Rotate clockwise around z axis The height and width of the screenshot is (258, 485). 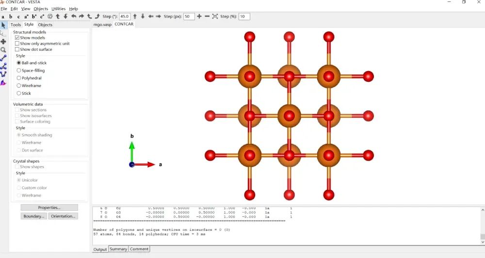pyautogui.click(x=97, y=16)
